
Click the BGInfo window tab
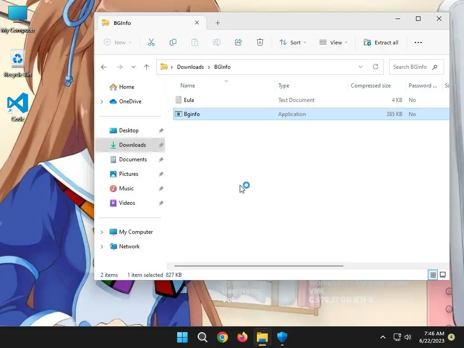[x=152, y=23]
